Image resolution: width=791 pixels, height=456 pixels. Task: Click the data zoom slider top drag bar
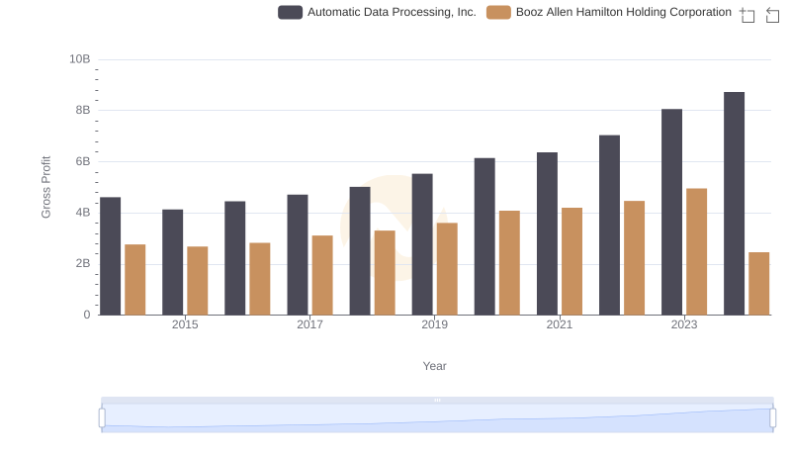[x=437, y=400]
